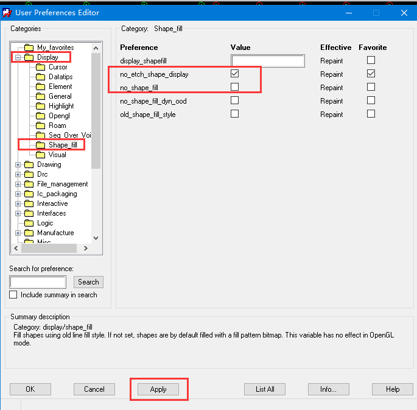Click the Visual folder icon
Image resolution: width=417 pixels, height=410 pixels.
40,155
